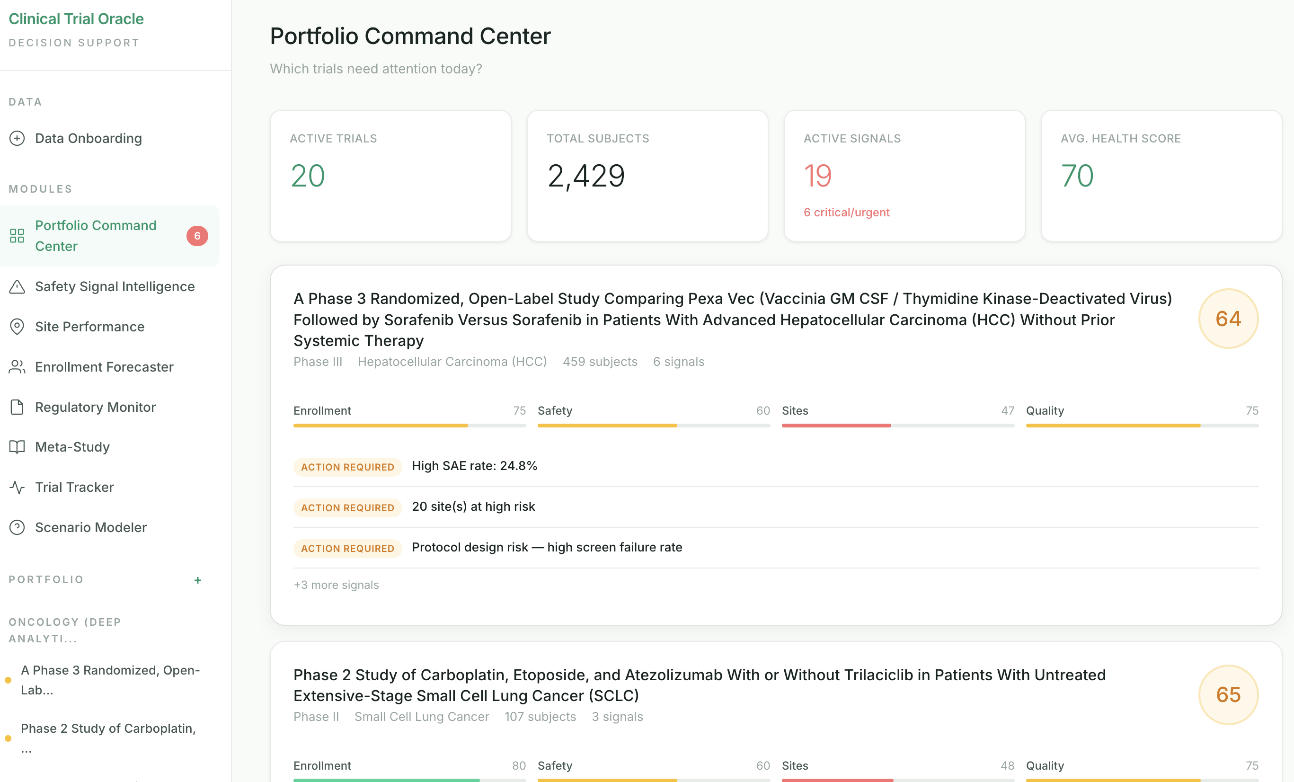Click the Avg. Health Score 70 card

point(1161,176)
